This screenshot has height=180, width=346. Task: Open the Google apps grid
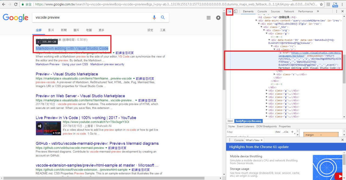[x=209, y=18]
